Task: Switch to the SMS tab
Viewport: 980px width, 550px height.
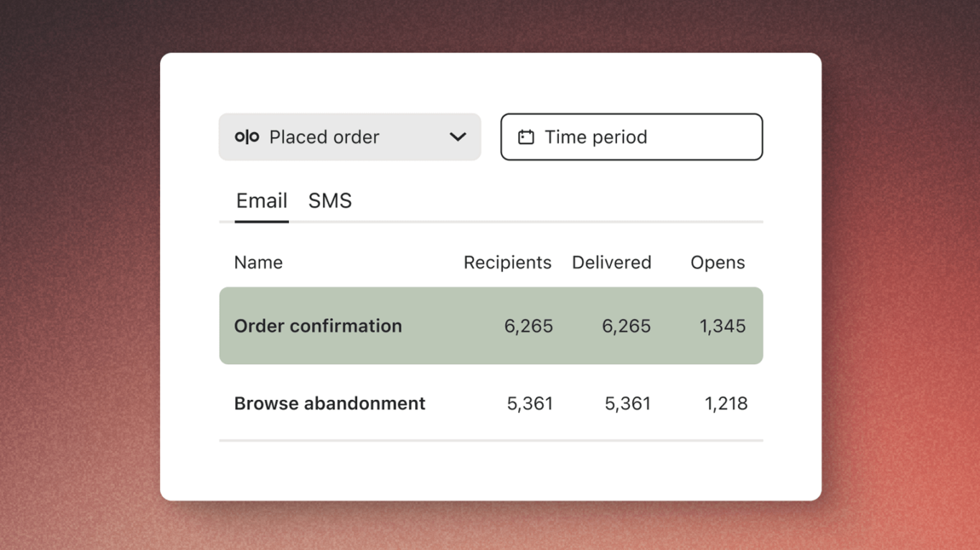Action: [329, 200]
